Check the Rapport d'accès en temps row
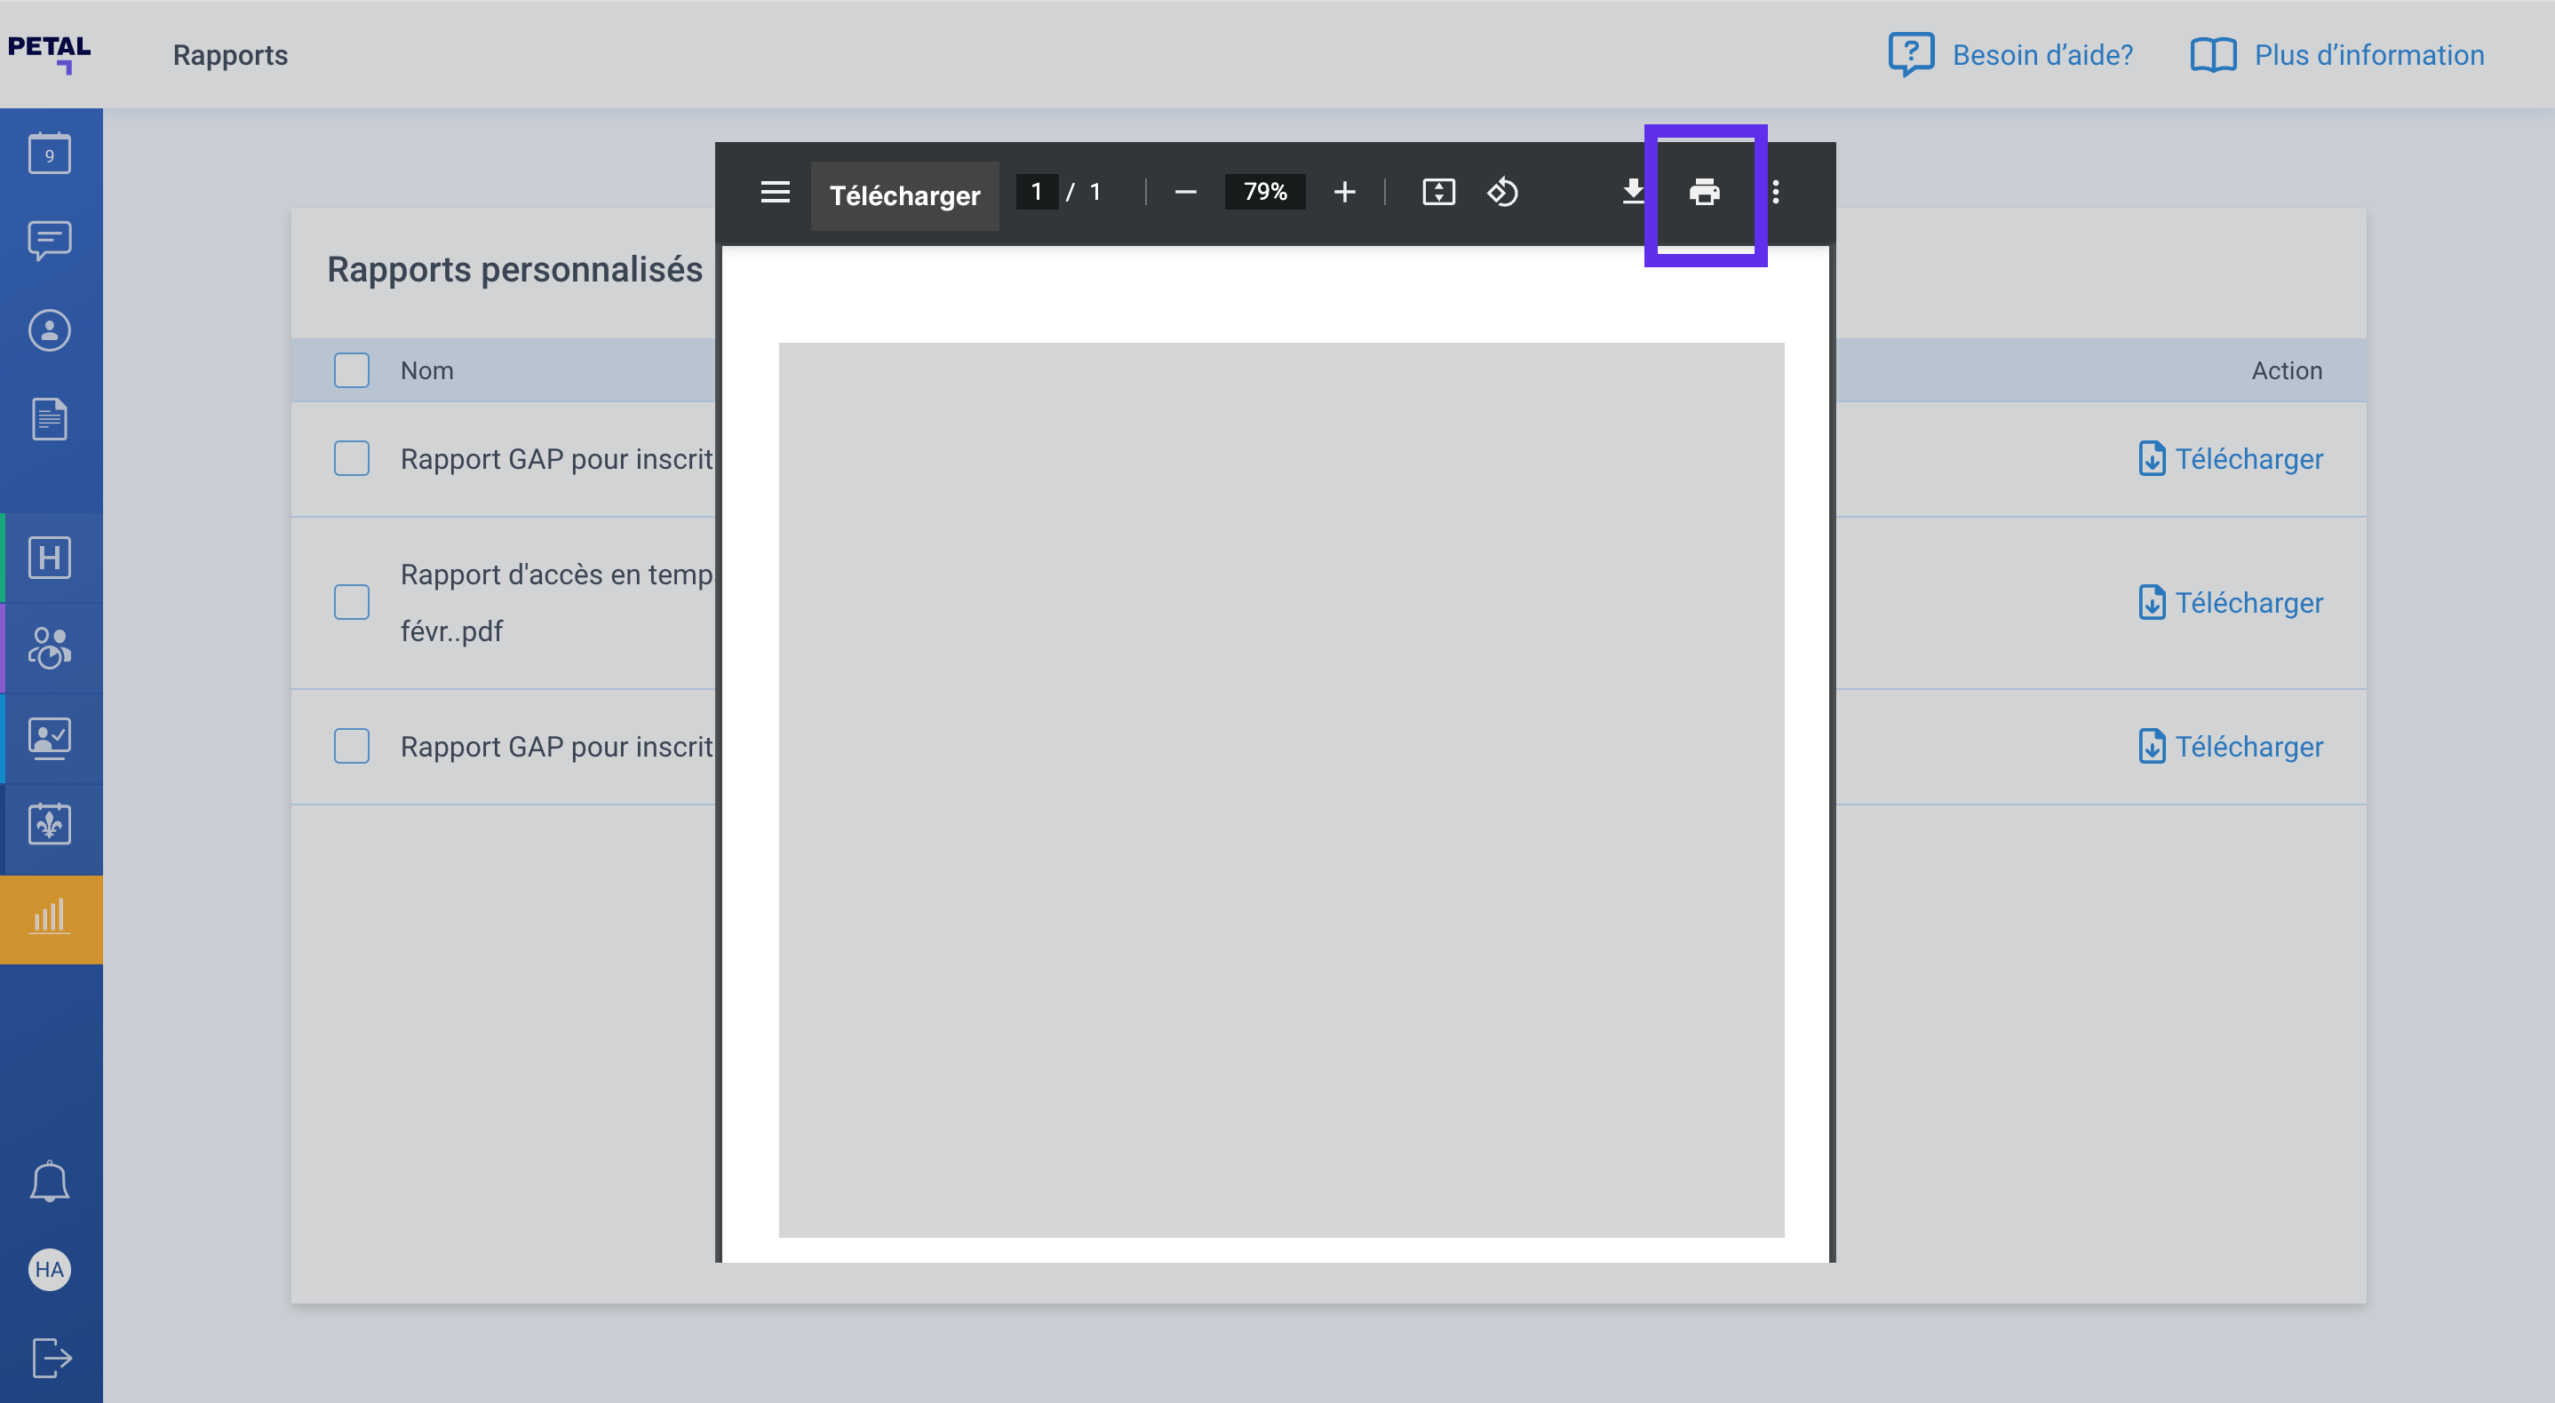Image resolution: width=2555 pixels, height=1403 pixels. click(351, 602)
